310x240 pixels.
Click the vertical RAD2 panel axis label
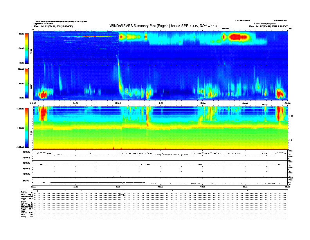tap(31, 52)
